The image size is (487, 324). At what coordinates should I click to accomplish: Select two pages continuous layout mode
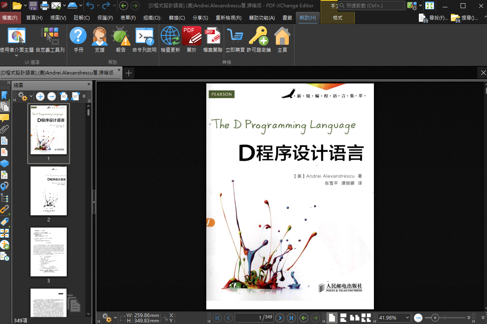(x=366, y=317)
